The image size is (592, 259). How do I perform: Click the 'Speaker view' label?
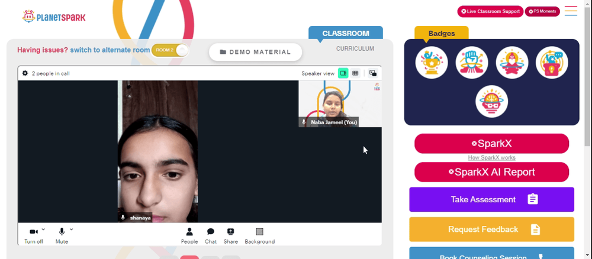pyautogui.click(x=318, y=73)
